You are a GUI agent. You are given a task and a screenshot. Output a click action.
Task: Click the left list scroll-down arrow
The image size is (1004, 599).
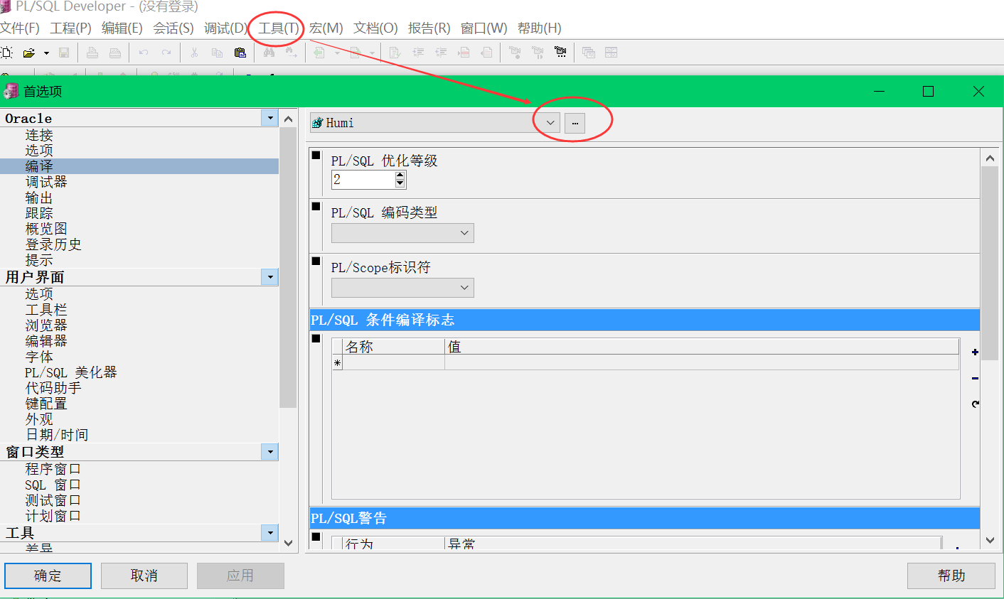288,543
